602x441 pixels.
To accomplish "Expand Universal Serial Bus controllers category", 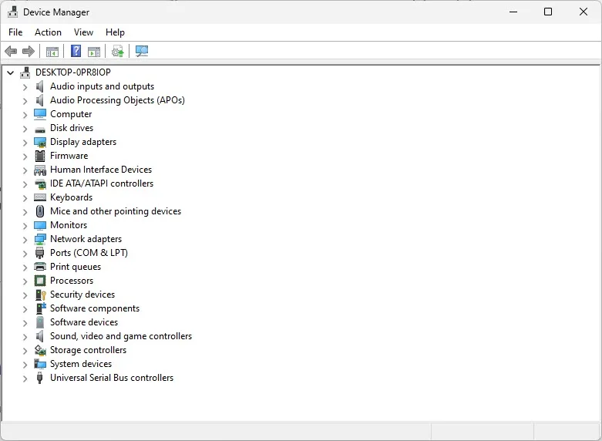I will point(25,379).
